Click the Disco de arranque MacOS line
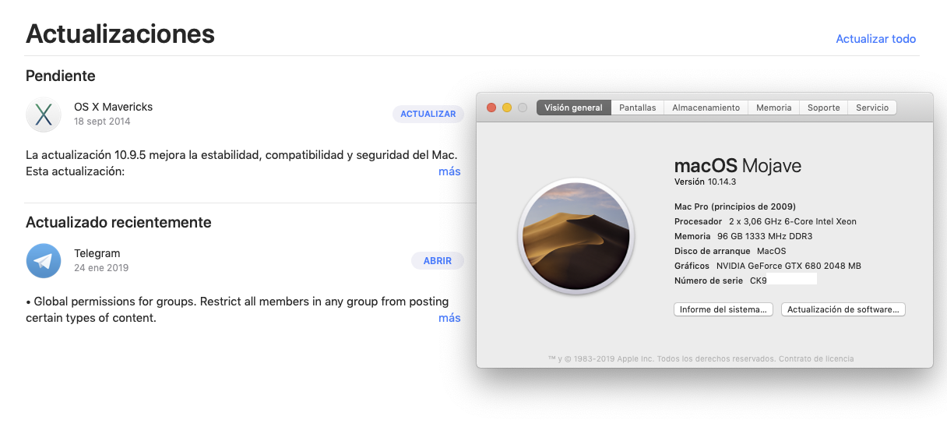The width and height of the screenshot is (947, 427). tap(730, 251)
